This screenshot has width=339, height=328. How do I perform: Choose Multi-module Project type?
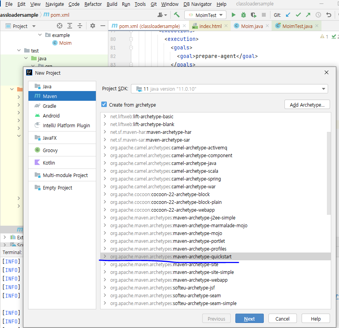click(62, 175)
